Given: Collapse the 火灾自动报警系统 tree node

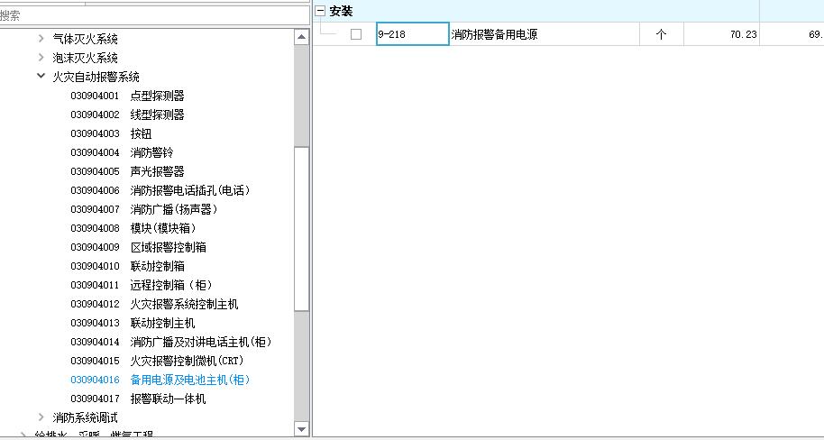Looking at the screenshot, I should (x=41, y=77).
